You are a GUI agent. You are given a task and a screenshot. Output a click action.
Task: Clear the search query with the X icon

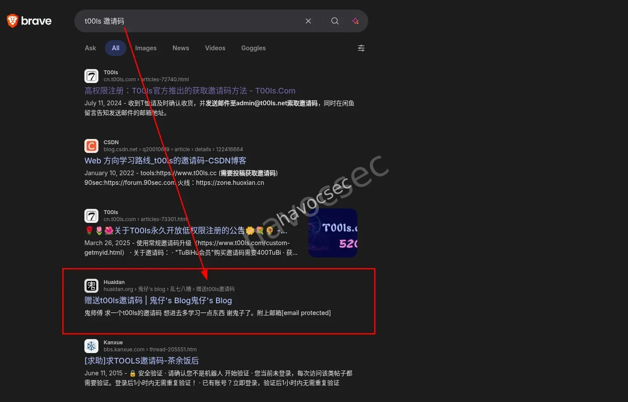tap(308, 21)
